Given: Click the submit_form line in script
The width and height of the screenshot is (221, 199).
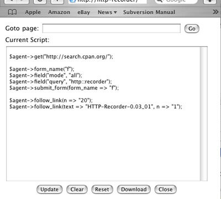Looking at the screenshot, I should coord(64,88).
